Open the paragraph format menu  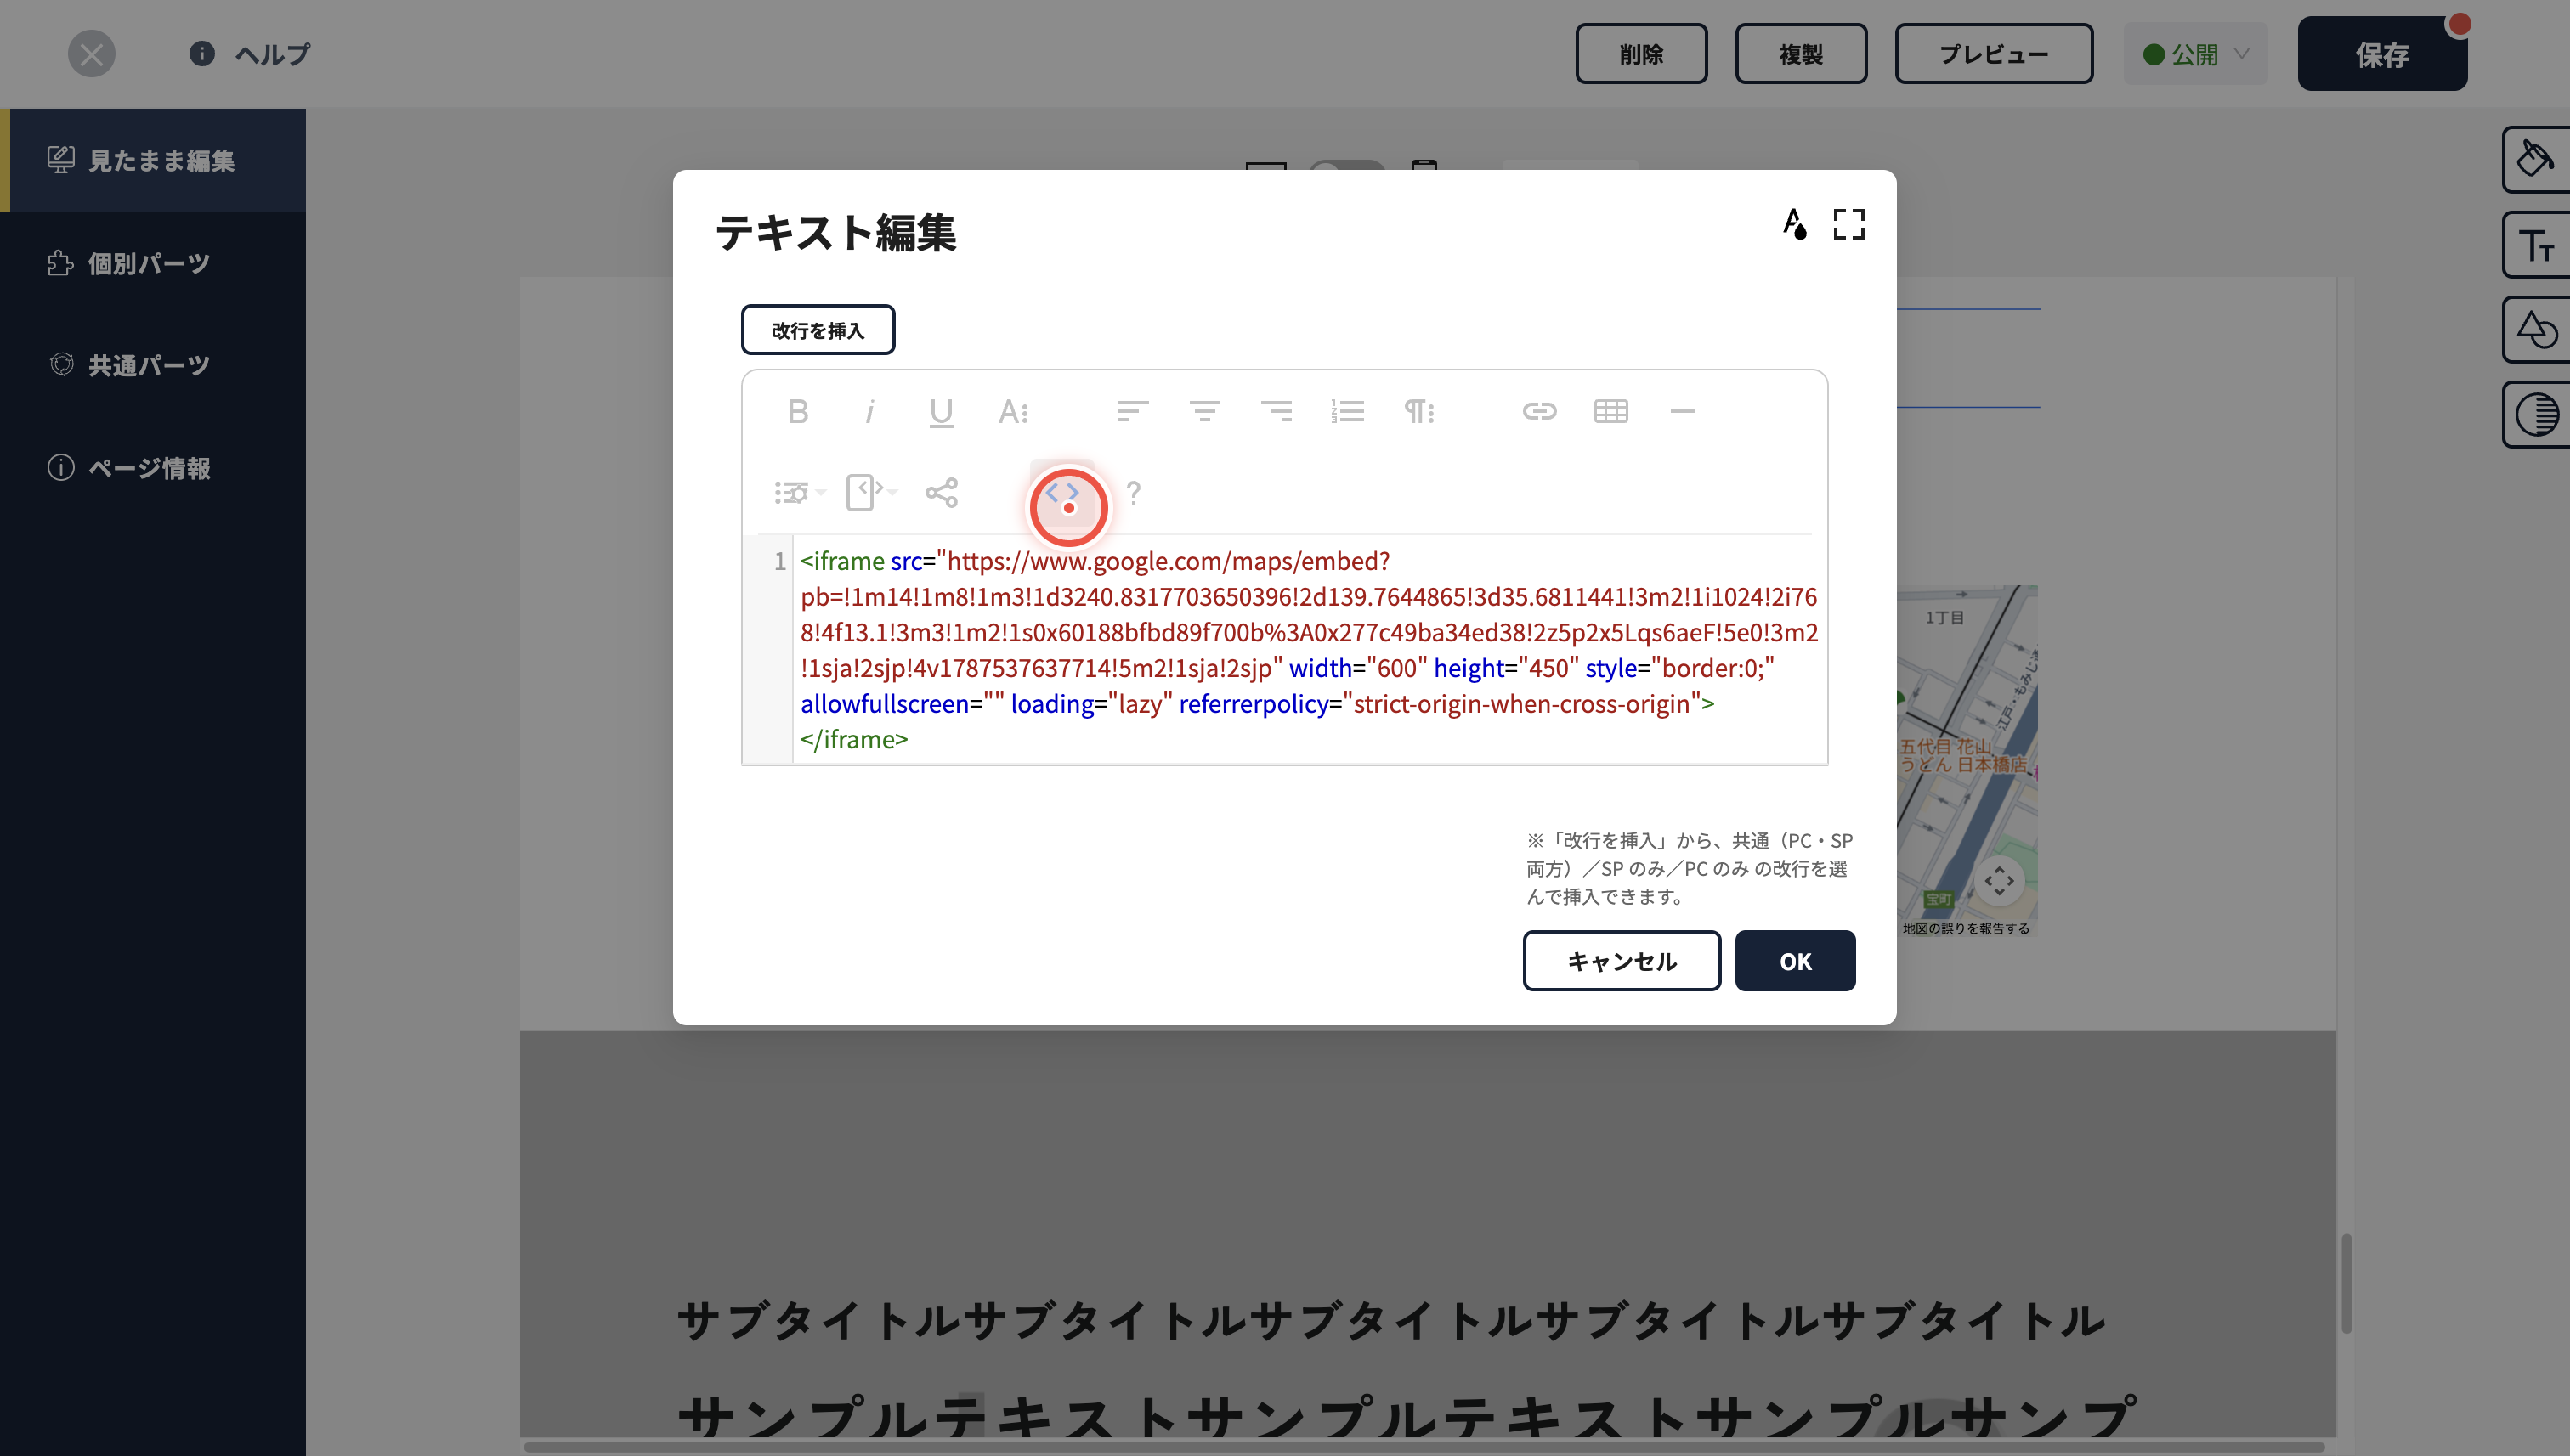tap(1418, 411)
